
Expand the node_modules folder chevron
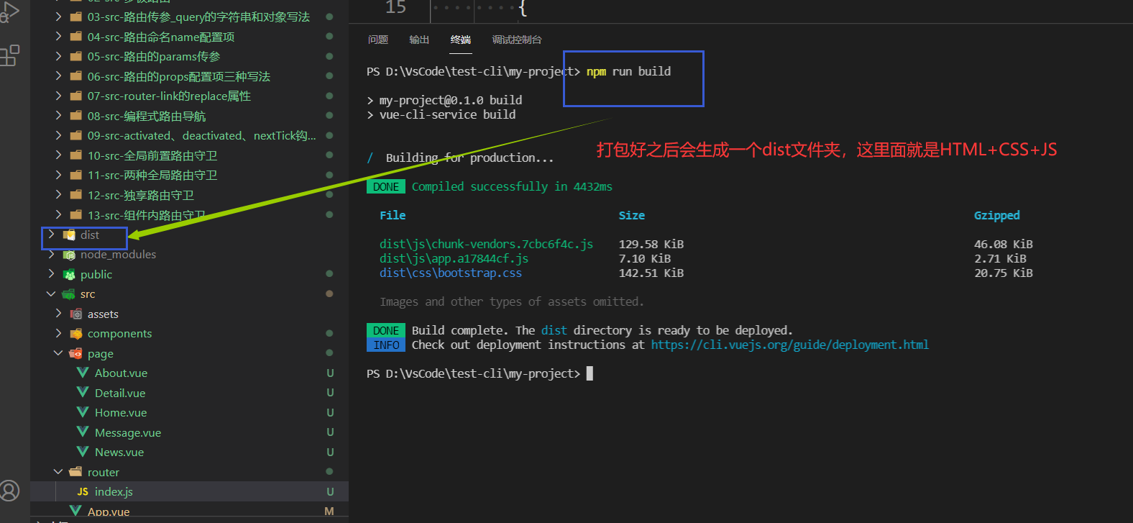(51, 255)
